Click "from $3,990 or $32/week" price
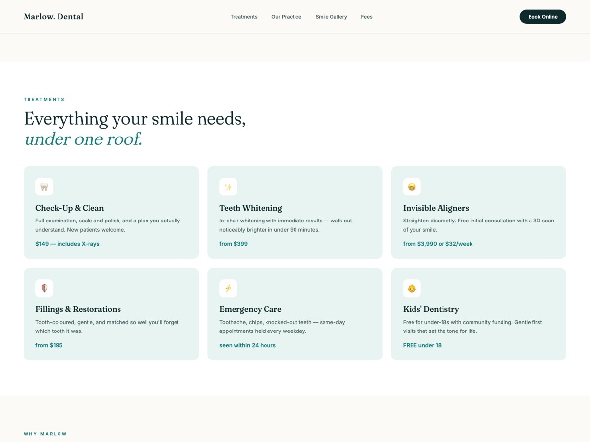590x442 pixels. (x=438, y=244)
